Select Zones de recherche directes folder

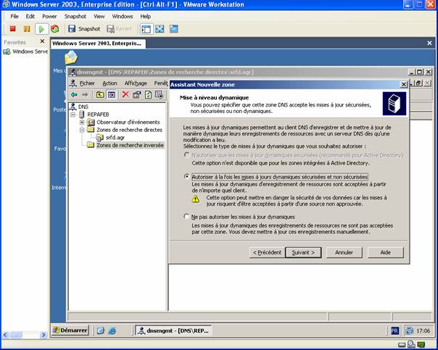(x=129, y=130)
